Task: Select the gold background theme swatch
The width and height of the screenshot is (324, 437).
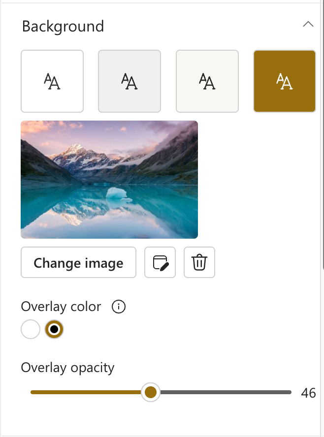Action: pos(285,81)
